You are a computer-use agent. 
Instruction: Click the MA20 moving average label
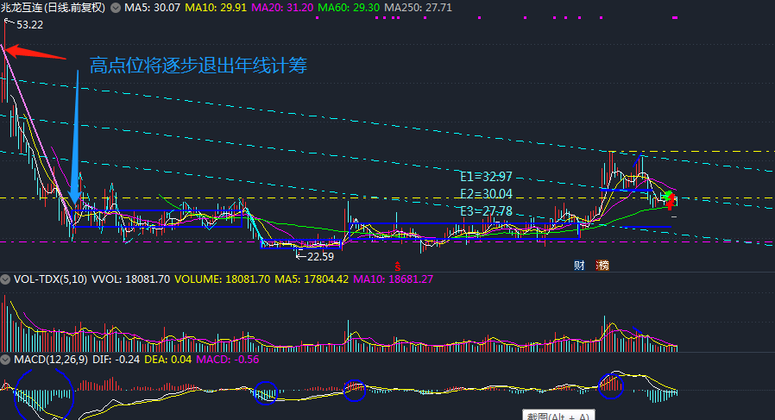point(282,8)
